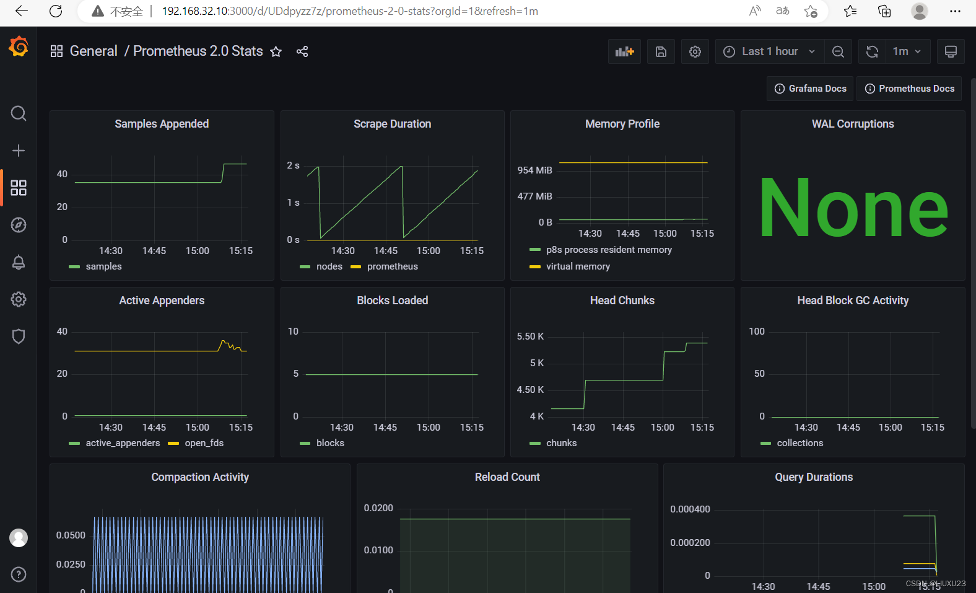
Task: Open the 1m refresh interval dropdown
Action: 907,51
